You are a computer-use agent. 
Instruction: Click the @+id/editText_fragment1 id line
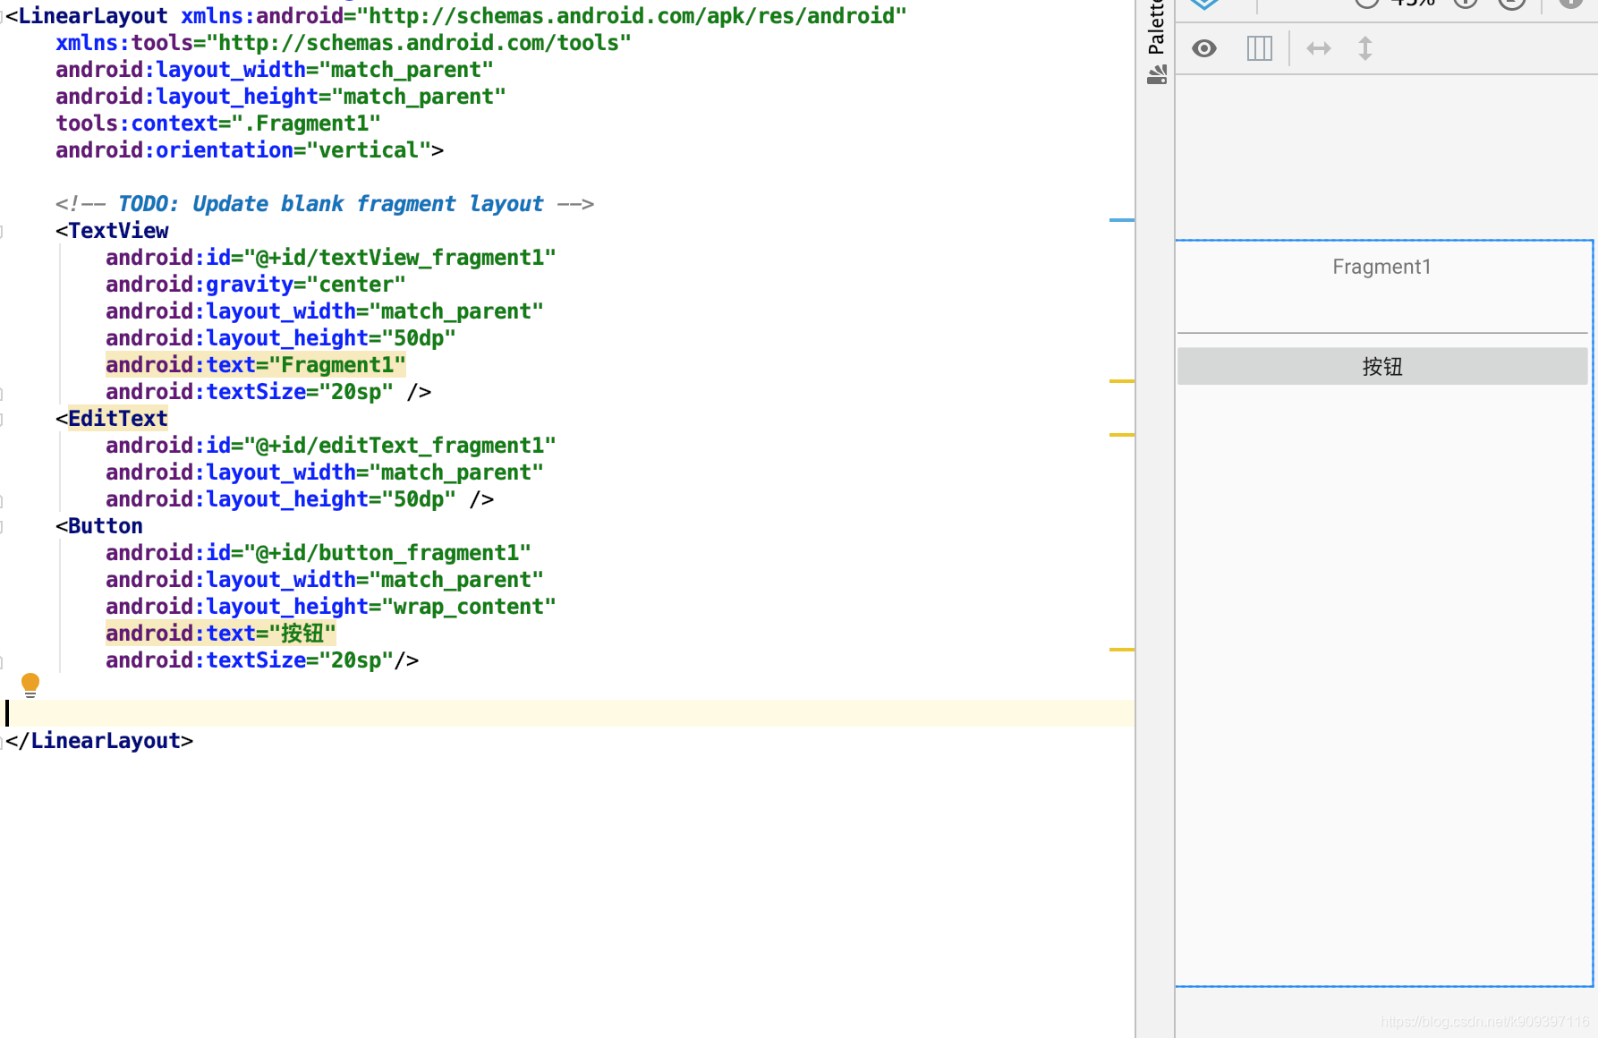pos(331,446)
